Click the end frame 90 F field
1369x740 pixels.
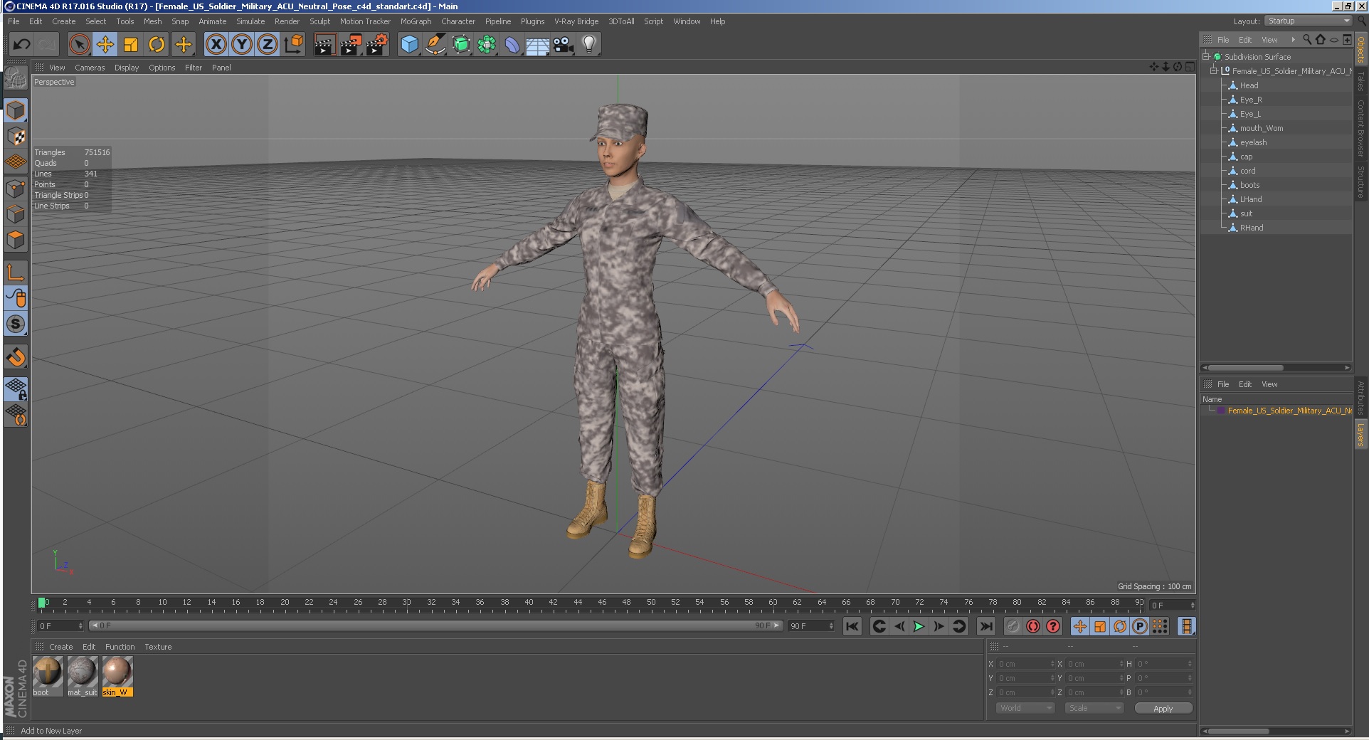coord(810,625)
